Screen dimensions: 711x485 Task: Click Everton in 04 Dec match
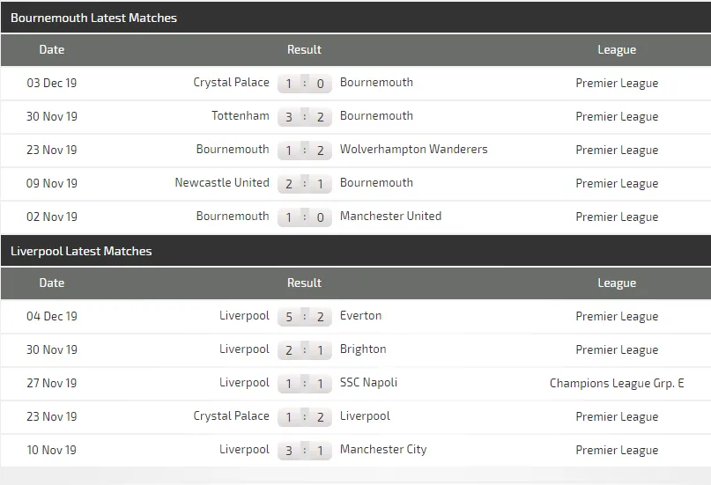point(360,316)
